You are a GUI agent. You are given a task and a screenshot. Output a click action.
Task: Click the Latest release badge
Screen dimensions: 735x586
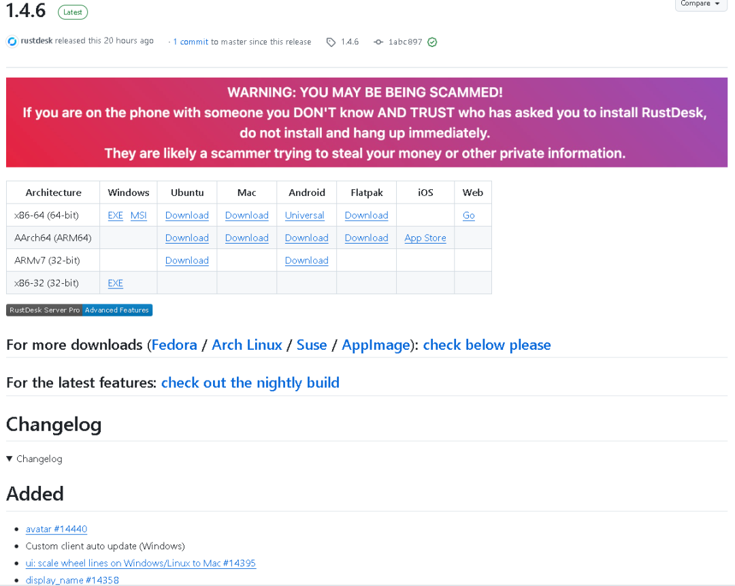coord(73,12)
